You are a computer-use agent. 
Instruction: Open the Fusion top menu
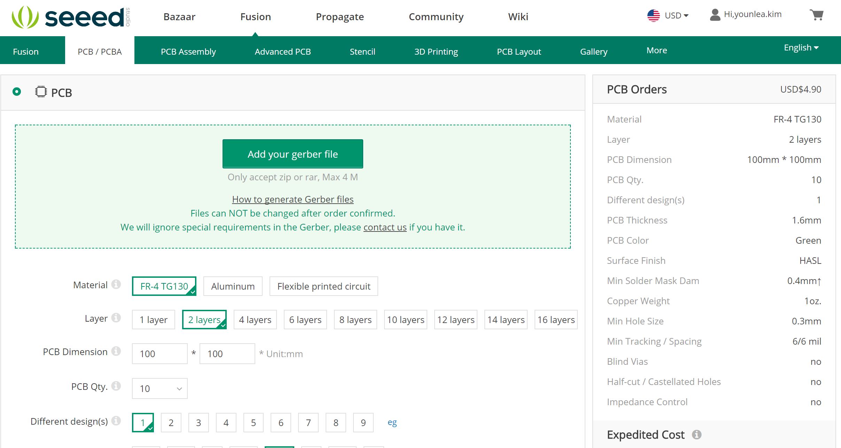pos(256,17)
